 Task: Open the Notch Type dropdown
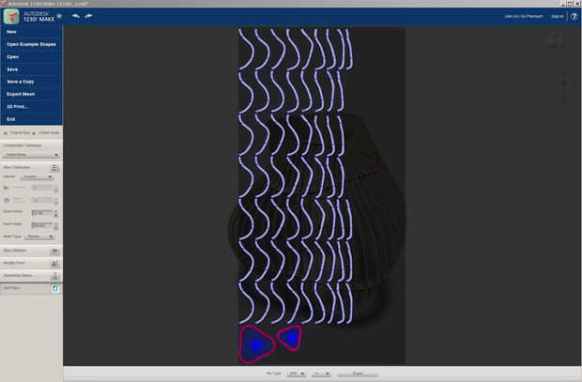click(x=39, y=237)
